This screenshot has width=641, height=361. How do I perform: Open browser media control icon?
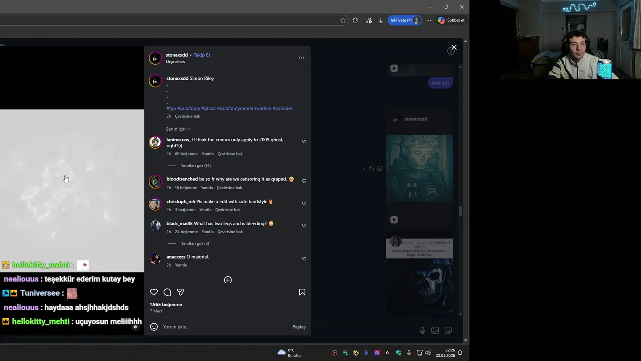tap(369, 20)
